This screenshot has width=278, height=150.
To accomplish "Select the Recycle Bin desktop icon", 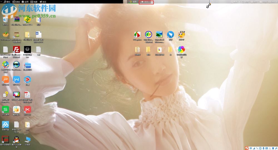I will [x=5, y=20].
